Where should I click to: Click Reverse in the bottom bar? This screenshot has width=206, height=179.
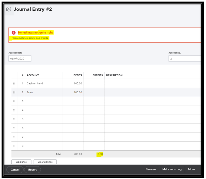click(x=151, y=169)
